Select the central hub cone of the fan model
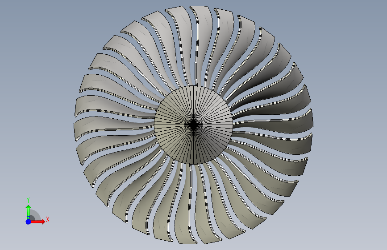Screen dimensions: 387x250 point(194,125)
